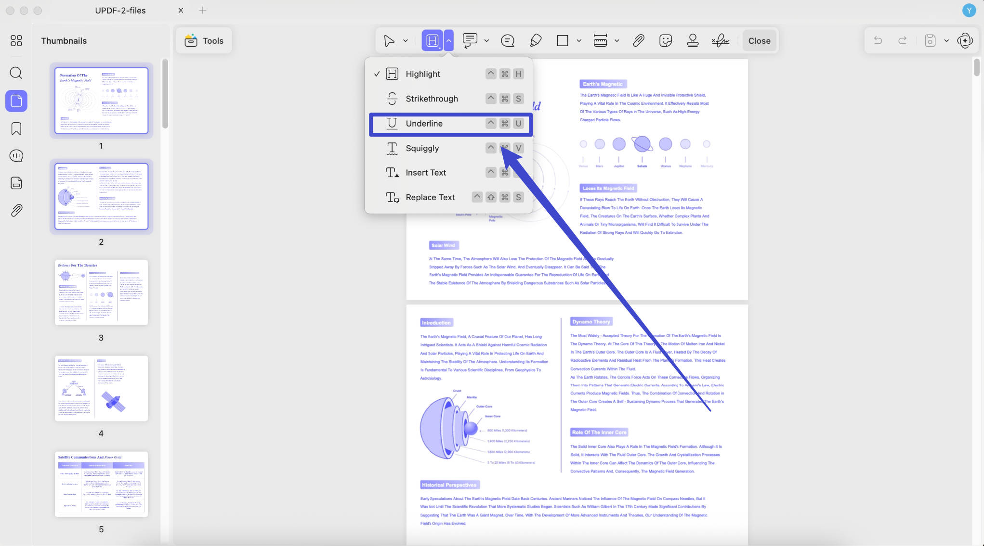Open the comments list panel icon
This screenshot has width=984, height=546.
[16, 156]
